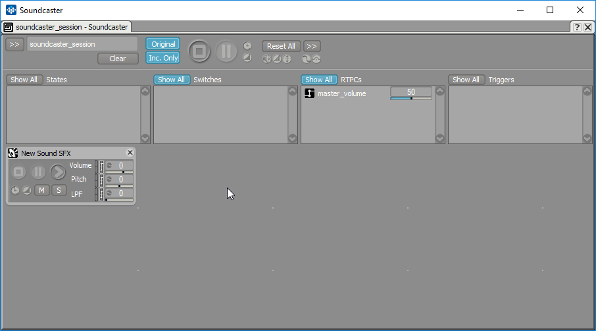Click the soundcaster_session name field
Screen dimensions: 596x331
point(82,44)
